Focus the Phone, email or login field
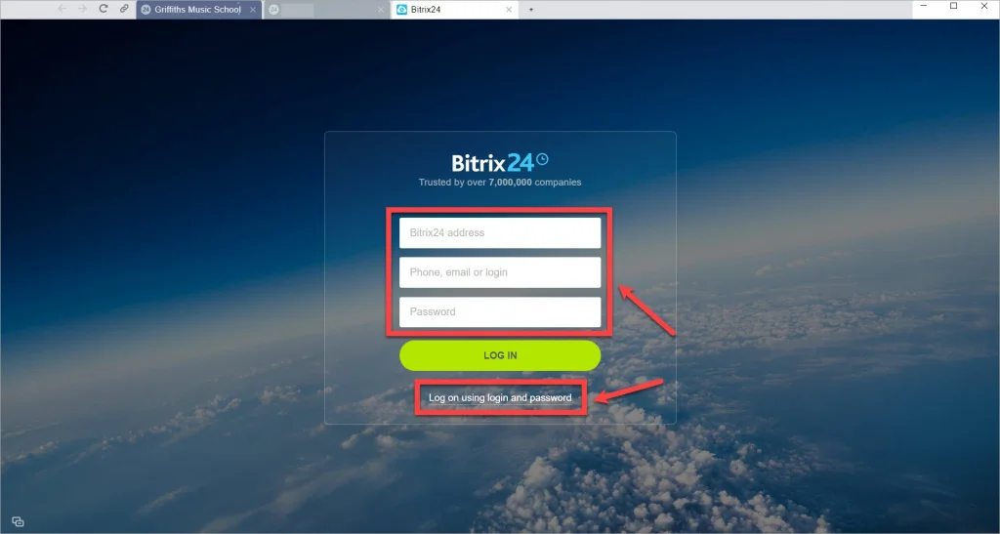The width and height of the screenshot is (1000, 534). tap(500, 272)
